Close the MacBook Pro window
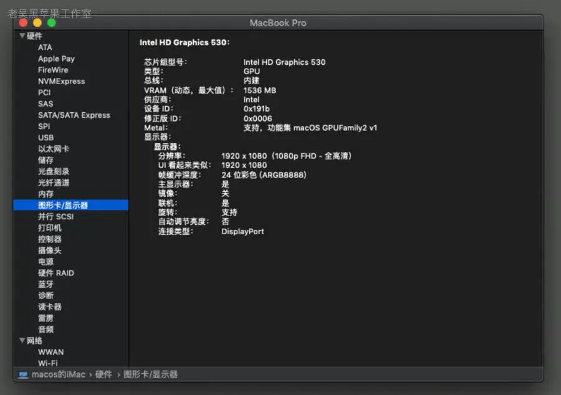The image size is (561, 395). 23,23
